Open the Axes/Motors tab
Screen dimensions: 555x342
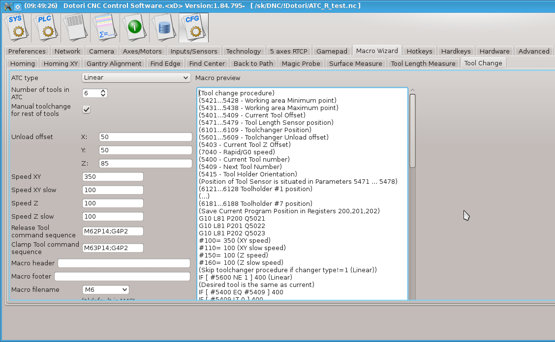pyautogui.click(x=142, y=51)
